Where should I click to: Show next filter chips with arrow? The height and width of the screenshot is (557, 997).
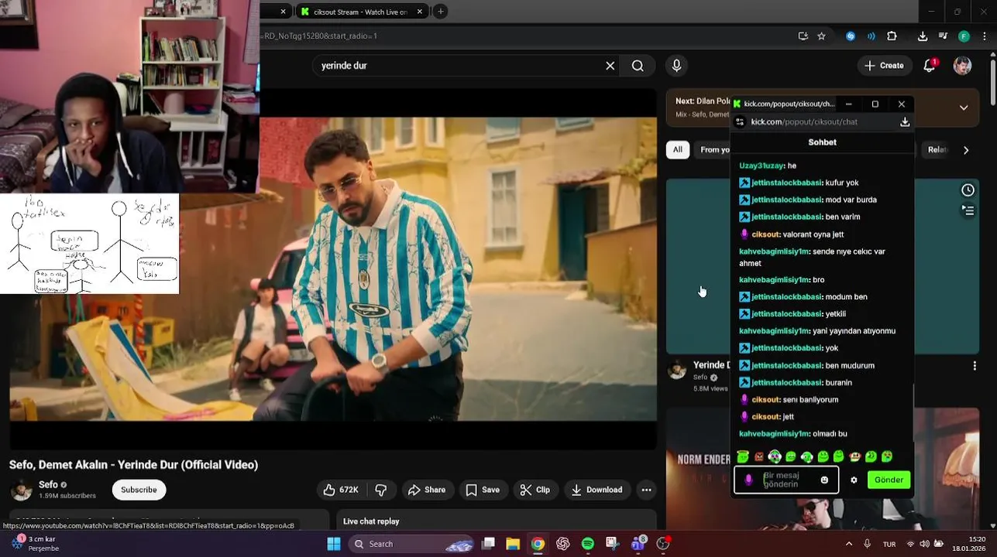(x=966, y=150)
